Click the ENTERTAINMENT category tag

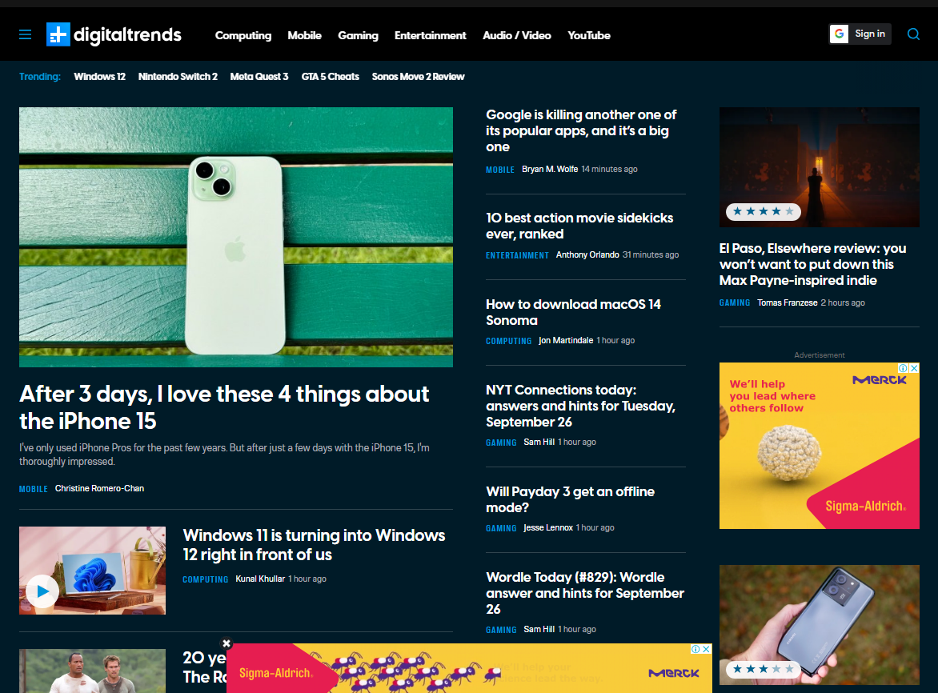pyautogui.click(x=518, y=255)
